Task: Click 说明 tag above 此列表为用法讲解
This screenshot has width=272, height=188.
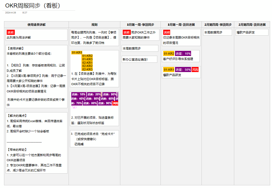Action: (10, 32)
